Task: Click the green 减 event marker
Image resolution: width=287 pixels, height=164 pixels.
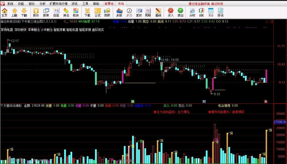Action: [x=133, y=102]
